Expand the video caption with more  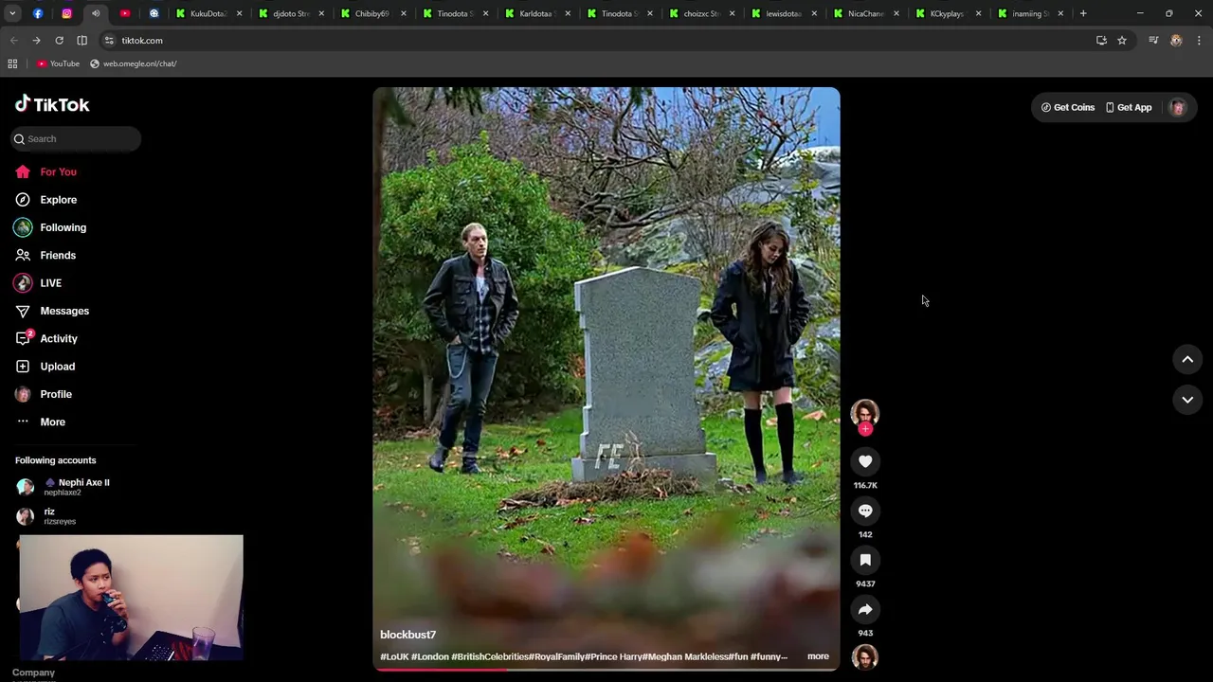tap(818, 656)
